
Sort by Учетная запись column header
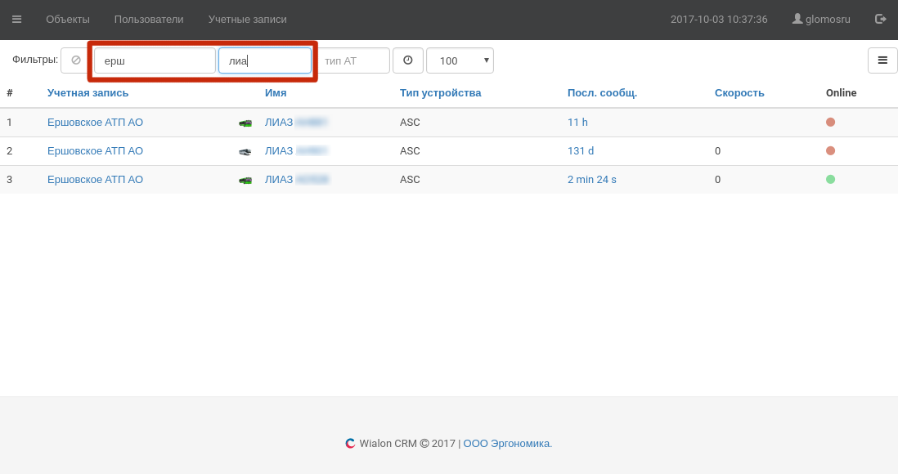tap(88, 92)
